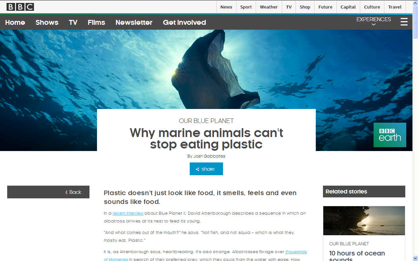The width and height of the screenshot is (418, 261).
Task: Open '10 hours of ocean sounds' story
Action: [357, 256]
